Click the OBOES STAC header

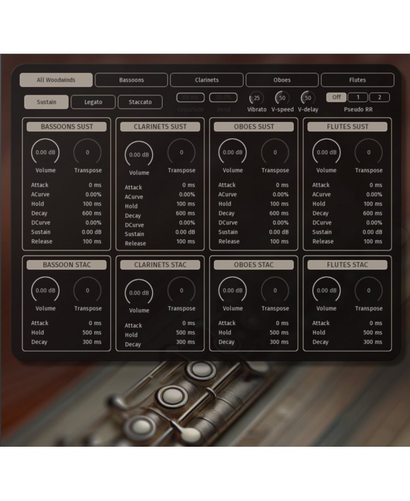pos(254,264)
